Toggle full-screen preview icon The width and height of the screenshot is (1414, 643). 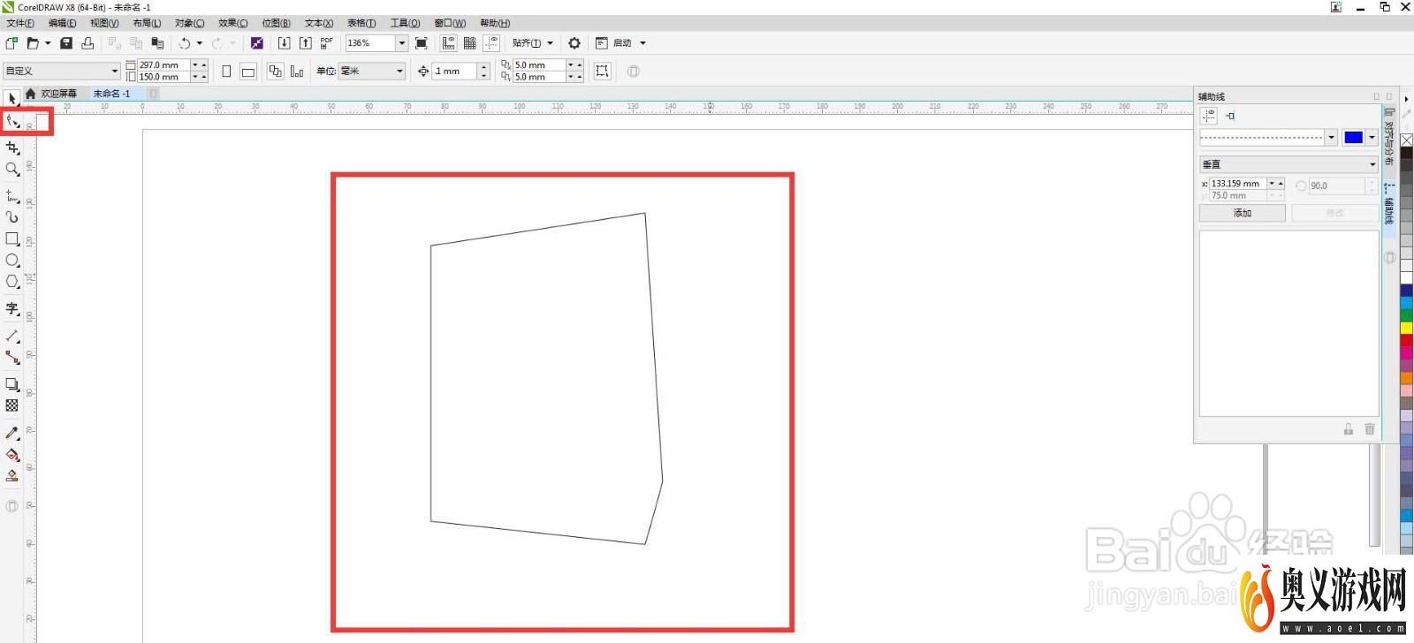(x=422, y=42)
